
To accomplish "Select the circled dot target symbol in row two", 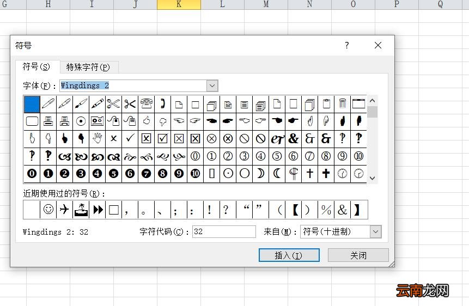I will [81, 121].
